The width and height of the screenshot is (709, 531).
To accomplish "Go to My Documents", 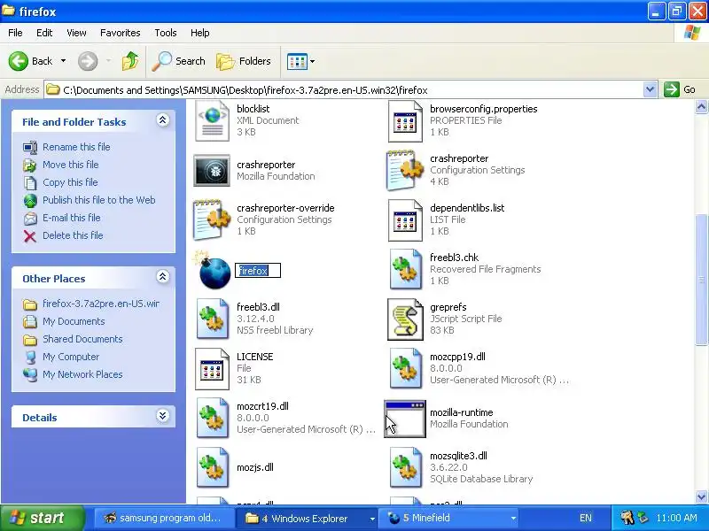I will click(74, 321).
